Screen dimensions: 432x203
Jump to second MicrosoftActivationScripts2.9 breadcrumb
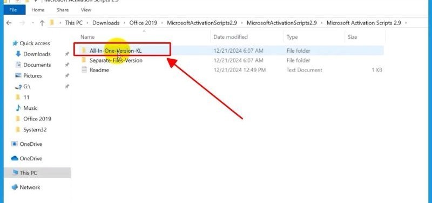point(281,23)
